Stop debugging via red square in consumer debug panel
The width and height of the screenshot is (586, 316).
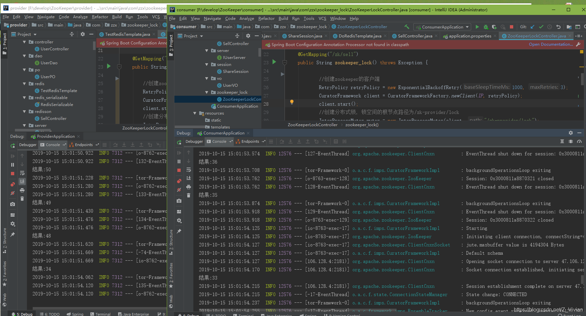pyautogui.click(x=179, y=170)
